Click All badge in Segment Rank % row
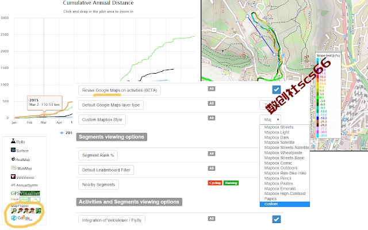368x230 pixels. [212, 154]
